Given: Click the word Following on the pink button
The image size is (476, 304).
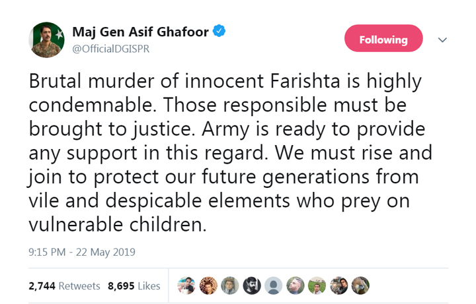Looking at the screenshot, I should [x=383, y=40].
